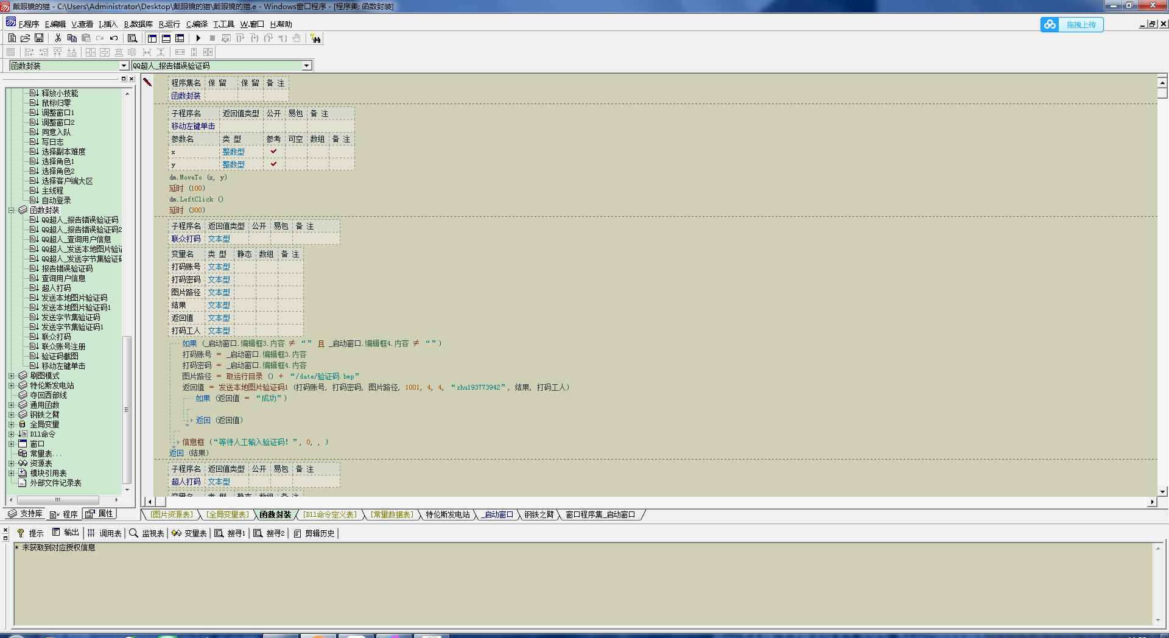Switch to the 属性 panel tab
Viewport: 1169px width, 638px height.
[99, 514]
